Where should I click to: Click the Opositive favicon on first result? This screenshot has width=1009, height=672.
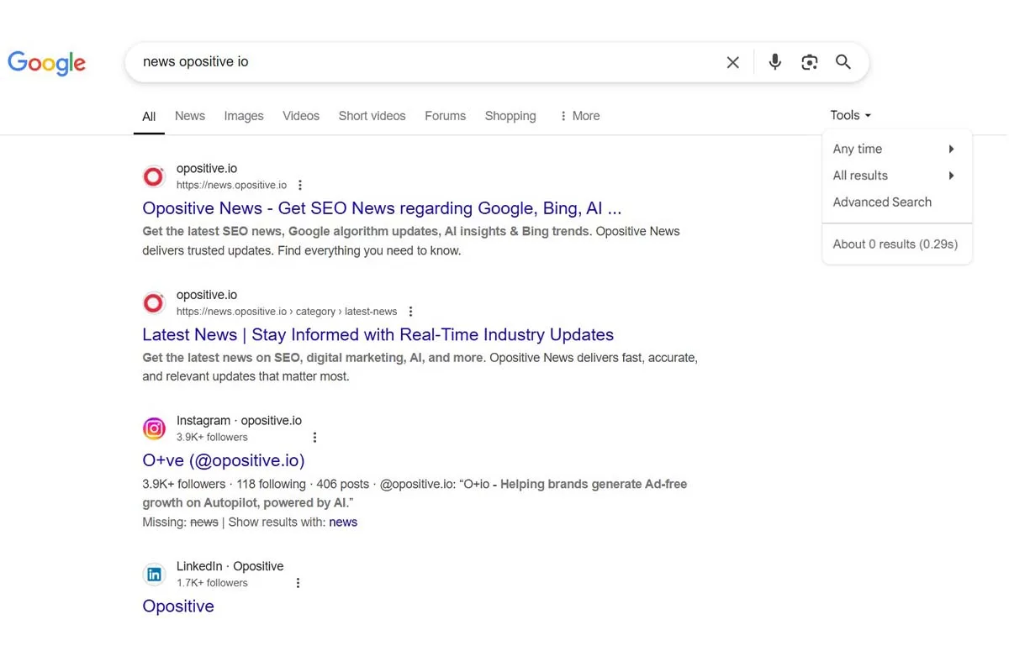point(153,176)
